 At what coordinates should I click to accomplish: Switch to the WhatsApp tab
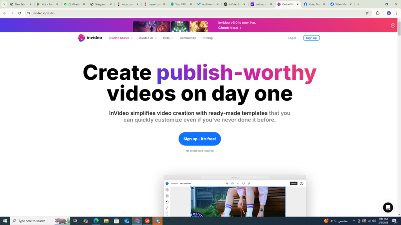(74, 4)
